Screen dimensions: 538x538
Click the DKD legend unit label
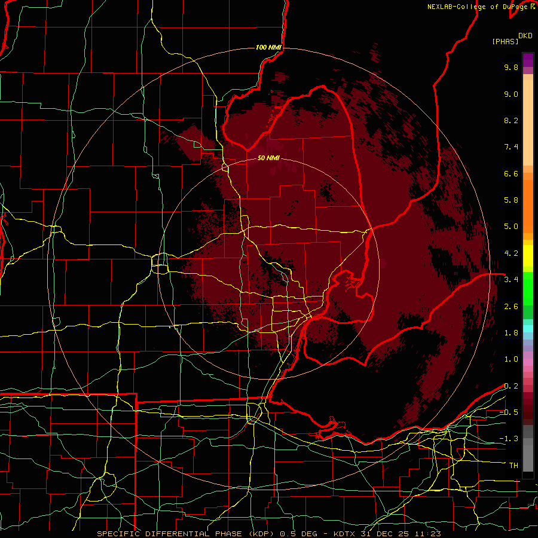[525, 36]
